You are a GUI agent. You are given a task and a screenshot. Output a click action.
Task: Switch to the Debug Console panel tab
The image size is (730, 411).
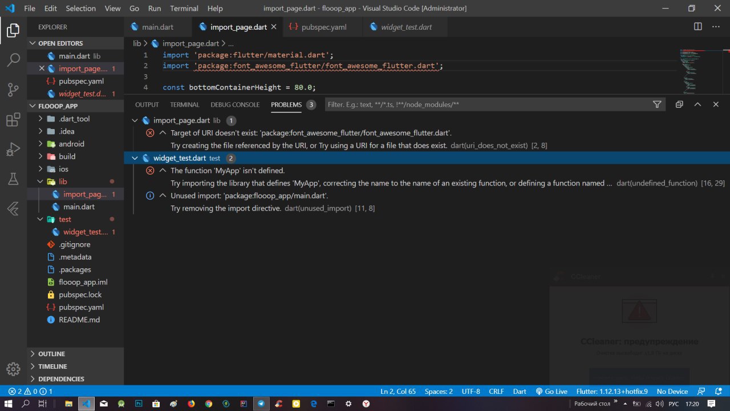point(235,105)
